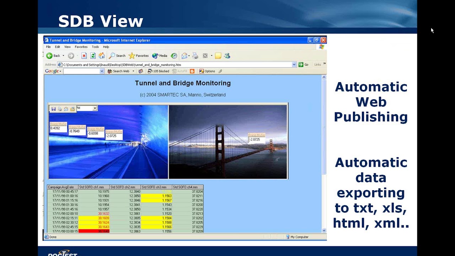Click the Stop page loading icon
455x256 pixels.
tap(84, 55)
